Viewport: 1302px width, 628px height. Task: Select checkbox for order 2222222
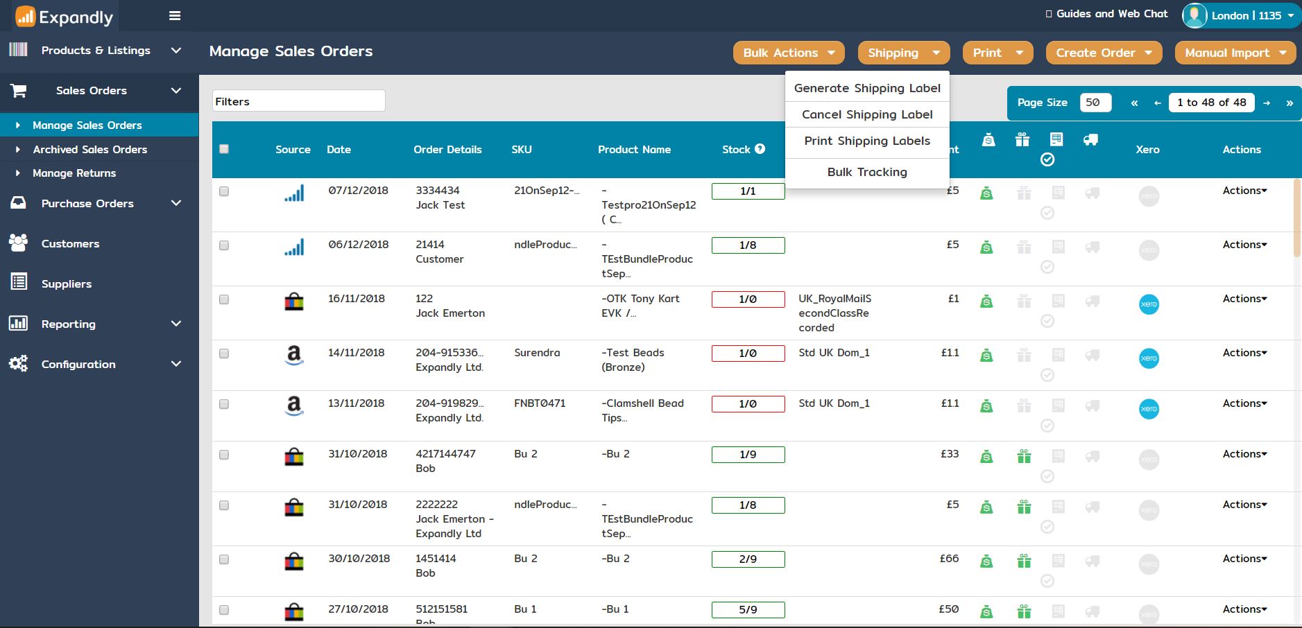[x=224, y=505]
